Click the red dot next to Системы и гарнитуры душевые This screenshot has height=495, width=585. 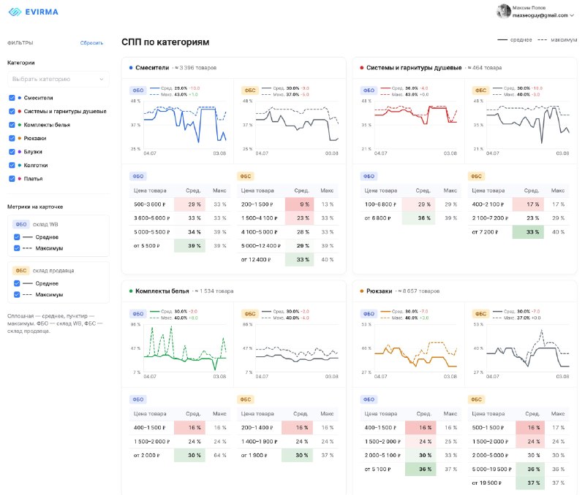[361, 68]
